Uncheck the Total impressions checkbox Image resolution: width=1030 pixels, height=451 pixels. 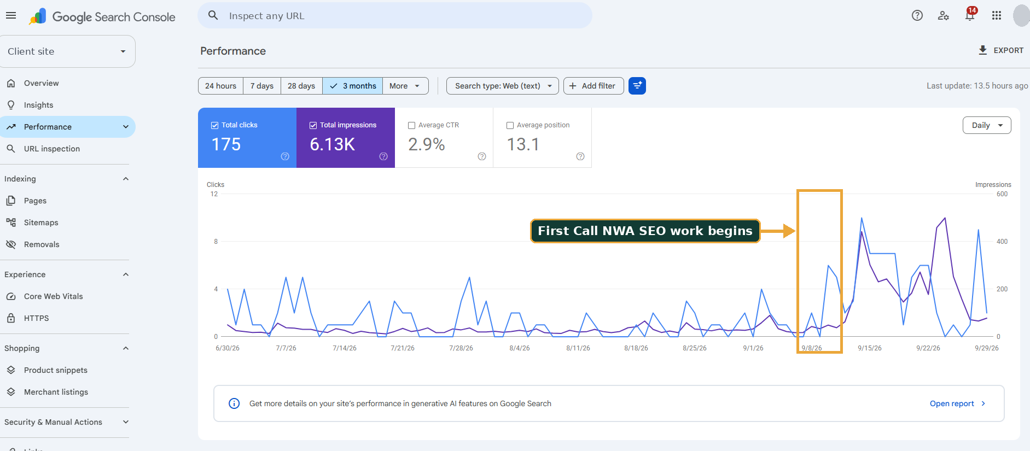pos(313,125)
